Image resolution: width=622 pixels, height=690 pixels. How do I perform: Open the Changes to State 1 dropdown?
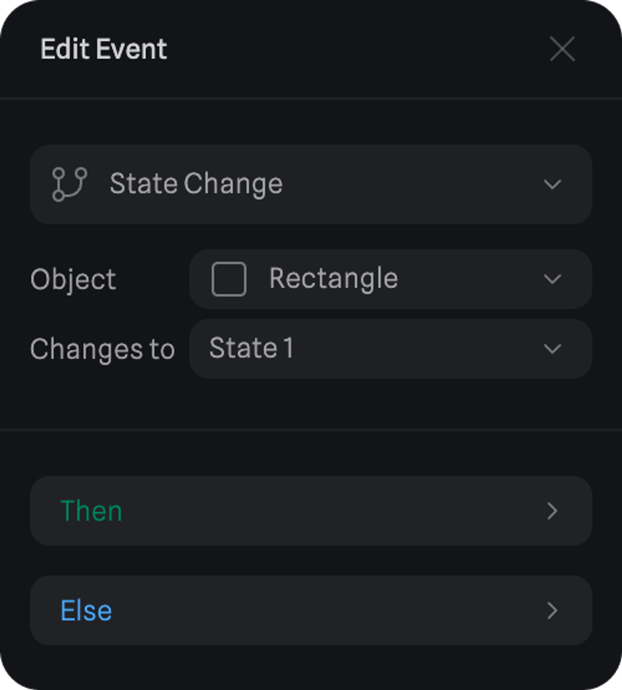click(390, 349)
